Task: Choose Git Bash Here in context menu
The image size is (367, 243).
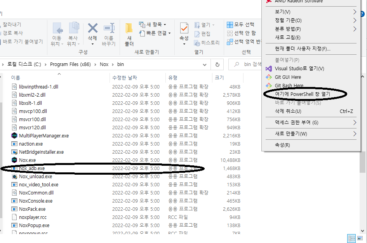Action: pos(311,86)
